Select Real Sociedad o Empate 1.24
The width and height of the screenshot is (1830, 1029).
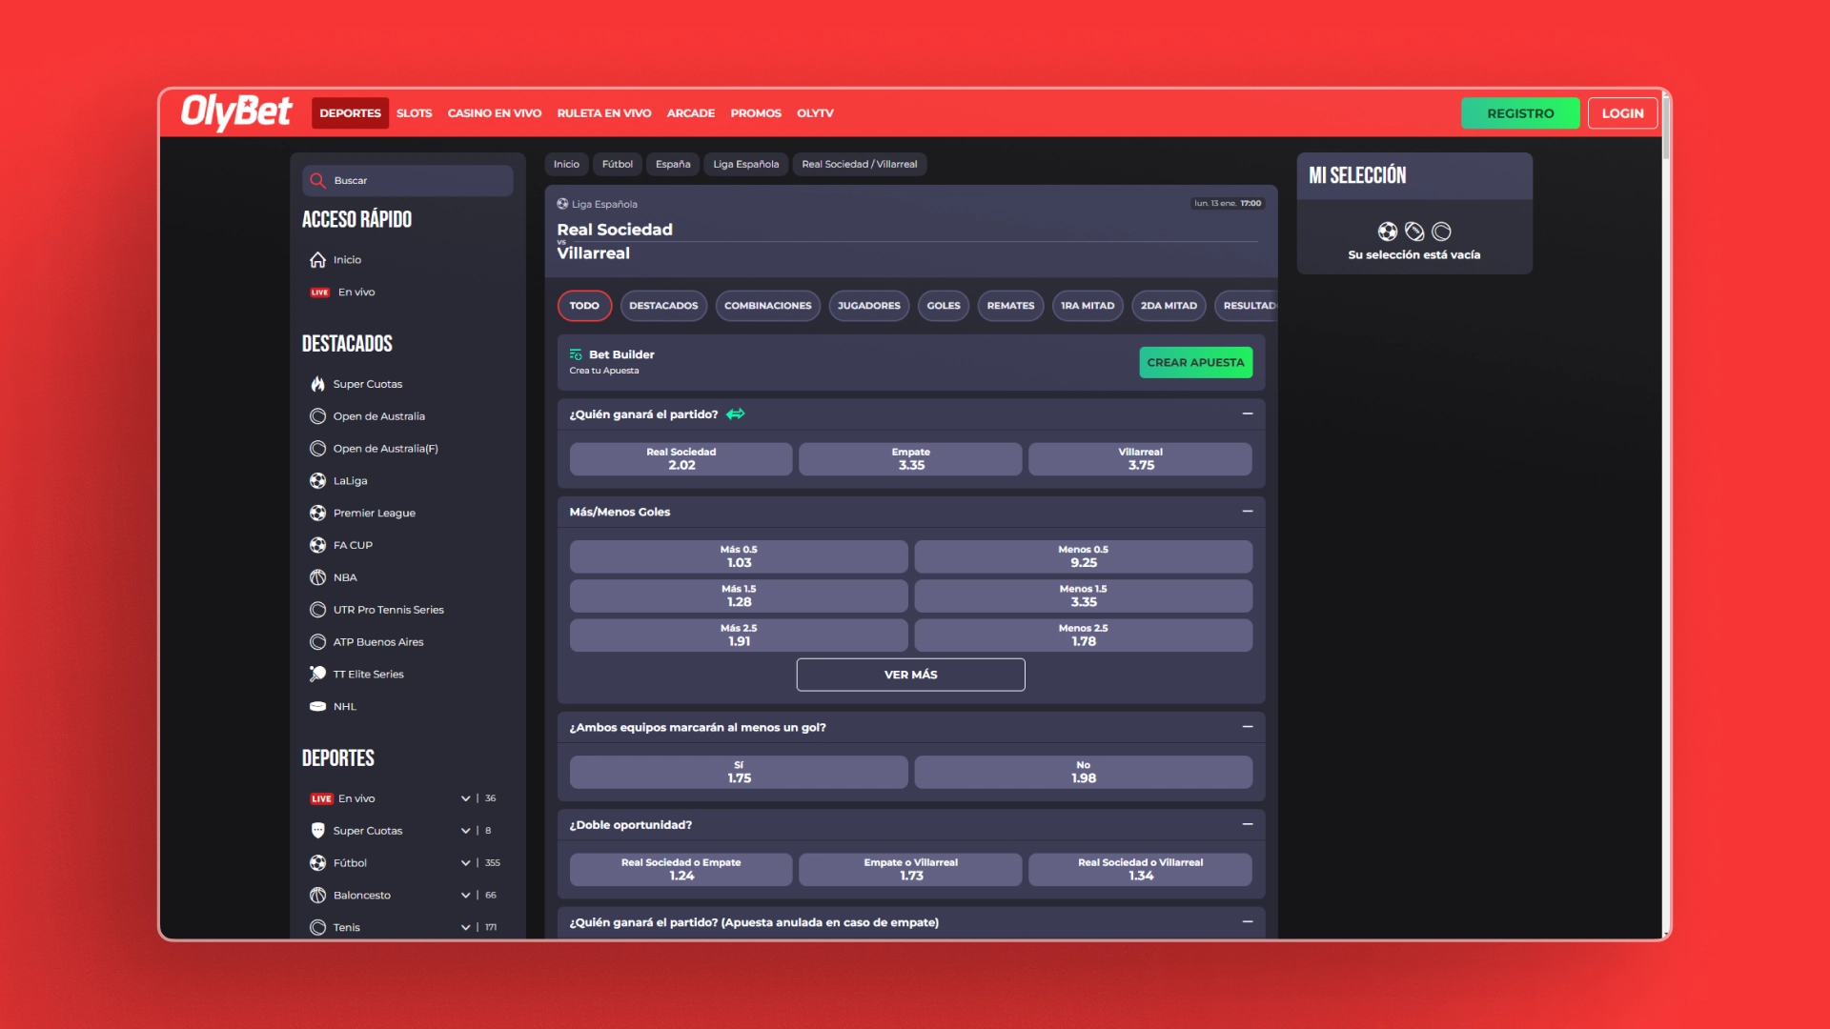pyautogui.click(x=681, y=870)
